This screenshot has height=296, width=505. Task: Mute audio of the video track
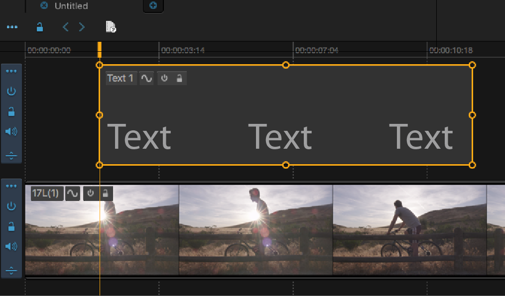click(x=11, y=246)
